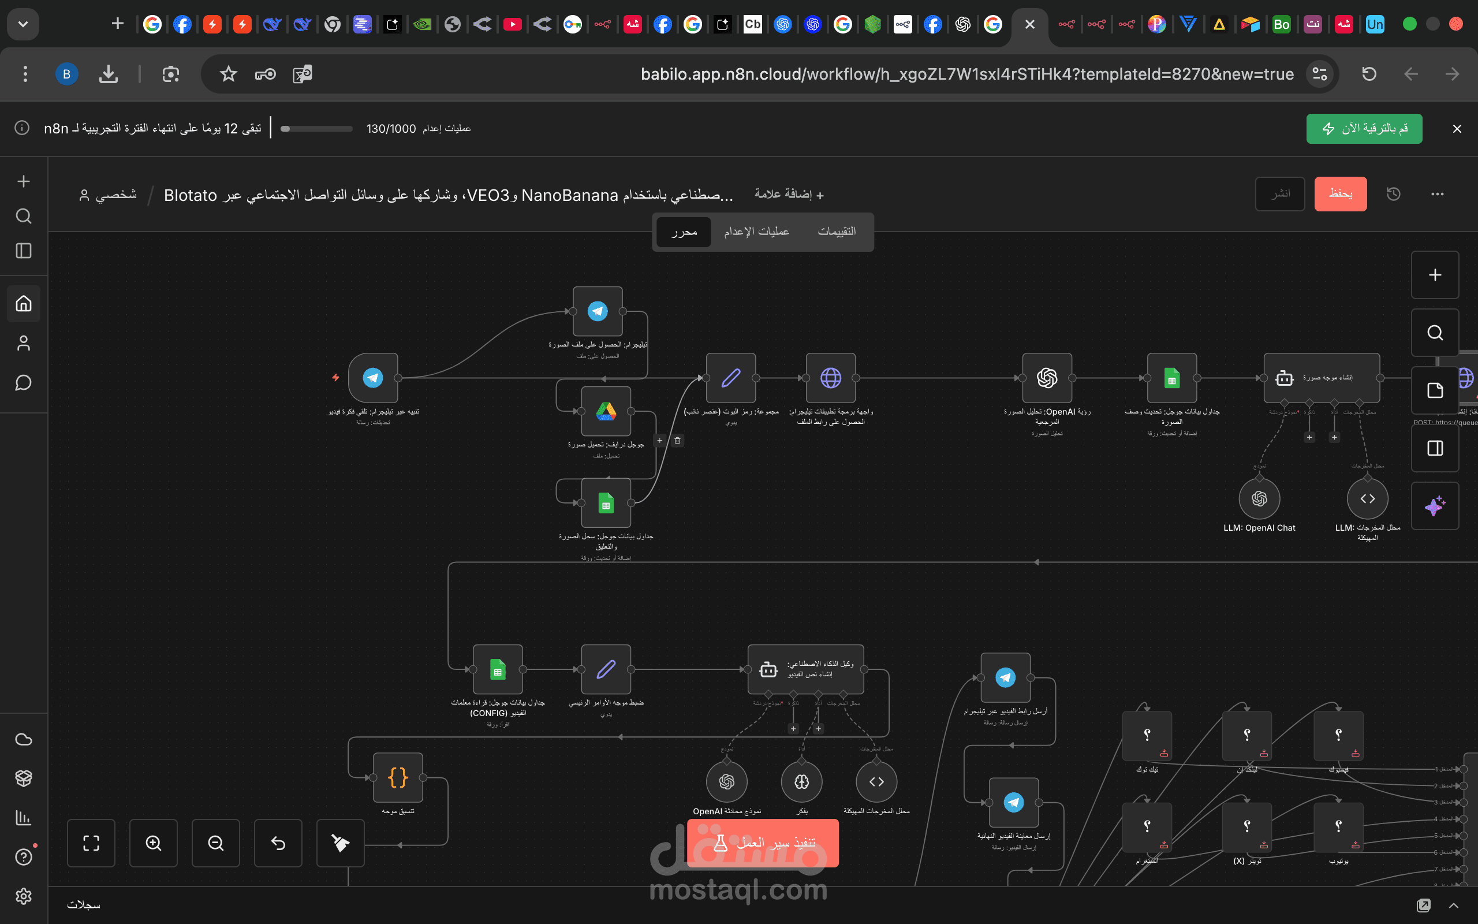
Task: Click the green upgrade now button
Action: click(x=1364, y=128)
